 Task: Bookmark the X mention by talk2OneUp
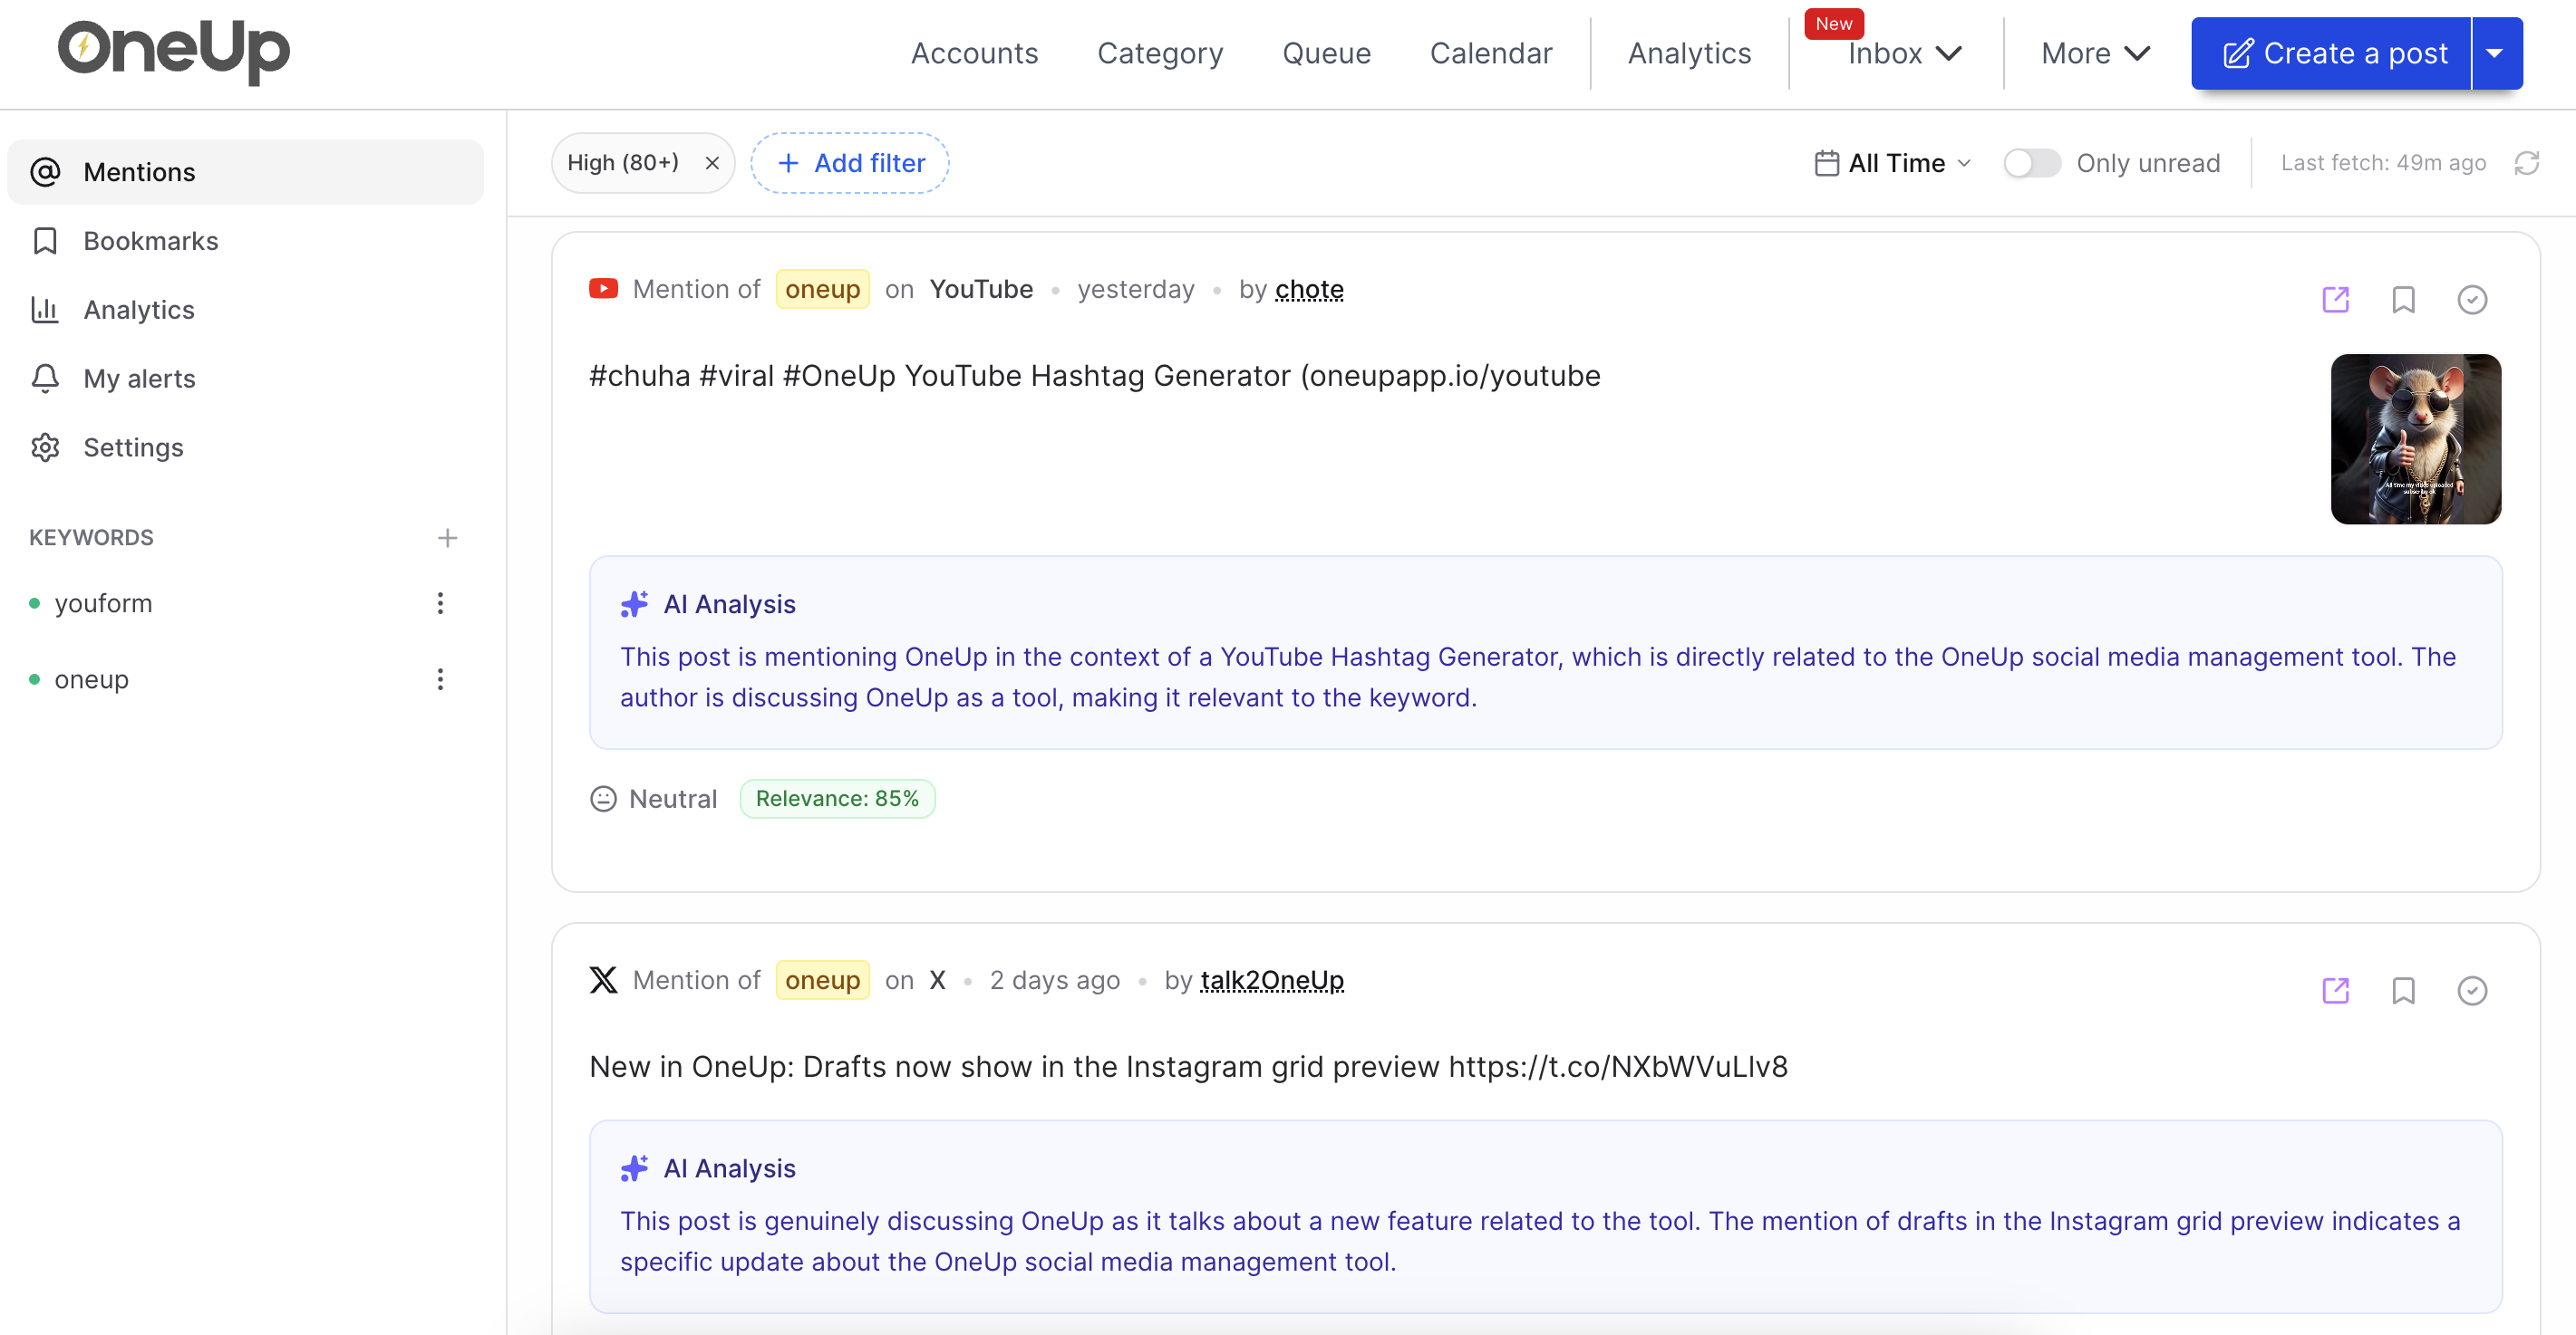[x=2402, y=990]
